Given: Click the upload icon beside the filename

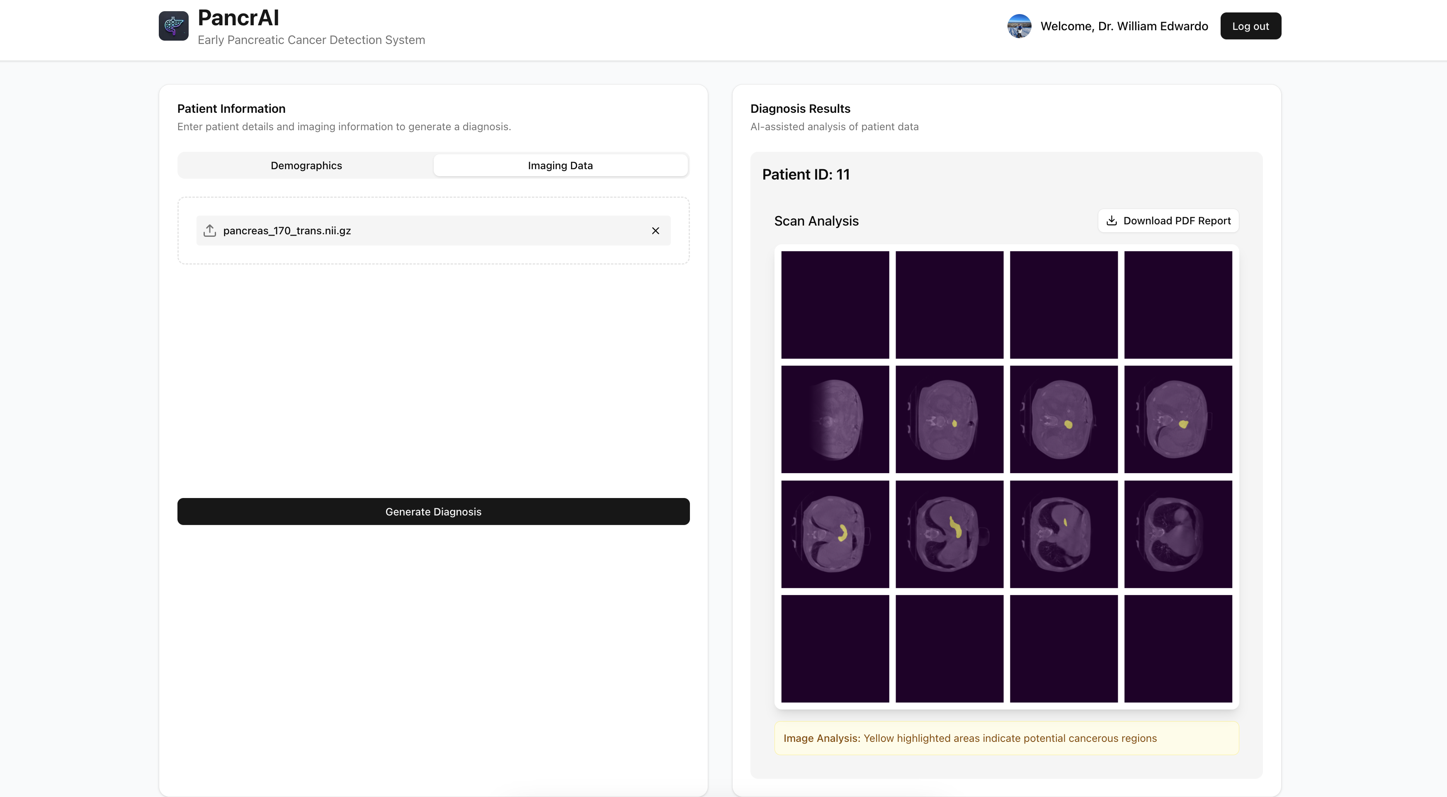Looking at the screenshot, I should [209, 230].
